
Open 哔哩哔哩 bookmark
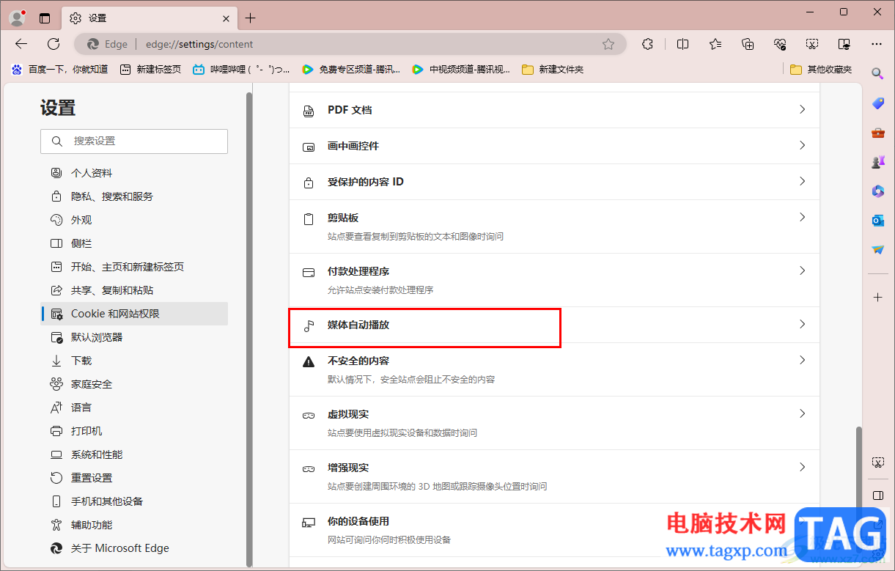241,70
